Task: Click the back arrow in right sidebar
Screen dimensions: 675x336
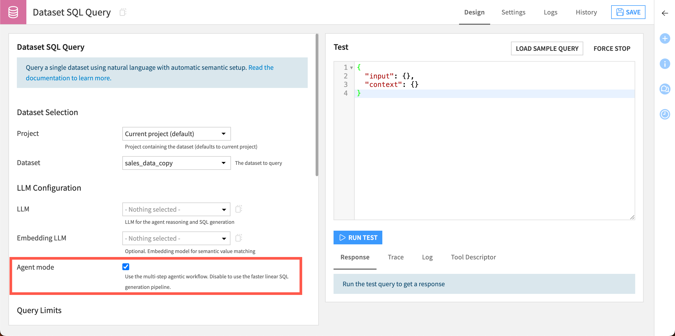Action: point(665,13)
